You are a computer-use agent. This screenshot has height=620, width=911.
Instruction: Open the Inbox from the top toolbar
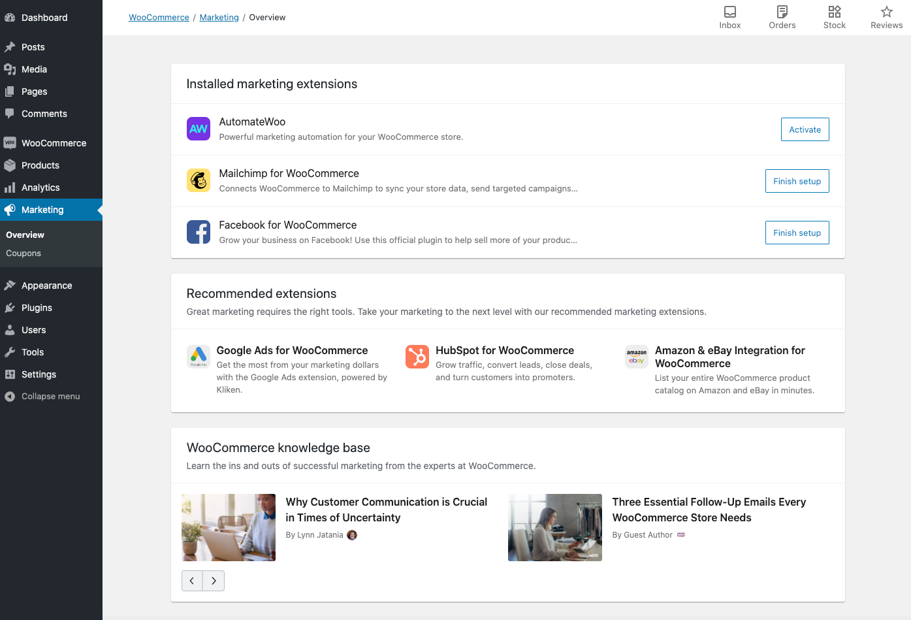(x=729, y=17)
